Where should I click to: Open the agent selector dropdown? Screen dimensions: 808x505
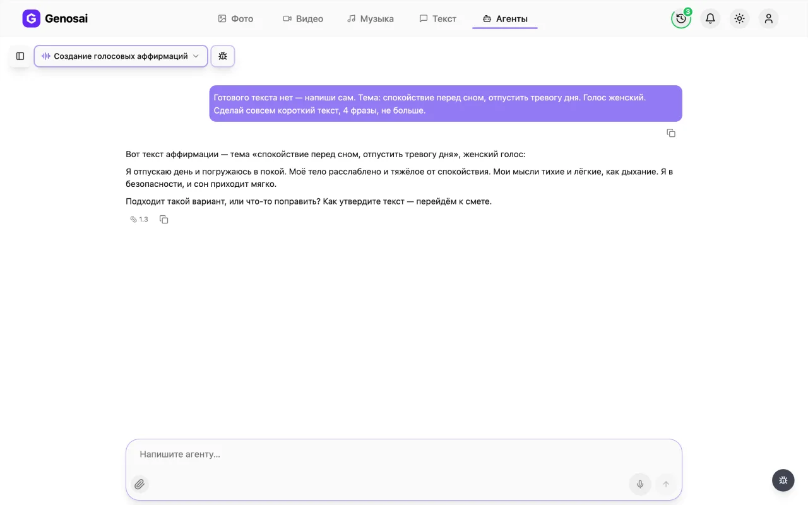(x=121, y=56)
